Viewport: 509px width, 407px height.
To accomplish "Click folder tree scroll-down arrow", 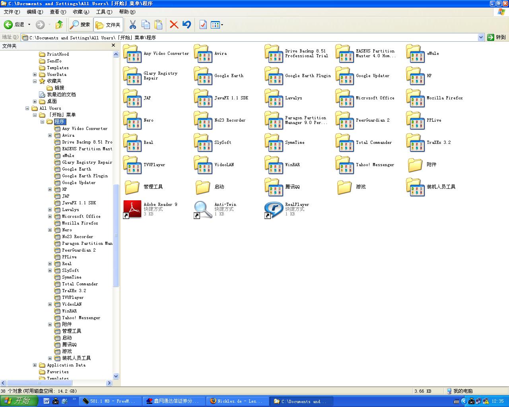I will [x=116, y=376].
